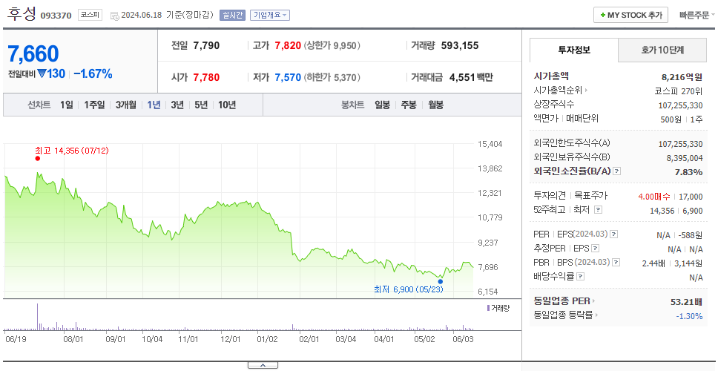Click the help icon next to 52주최고 최저

[x=598, y=210]
